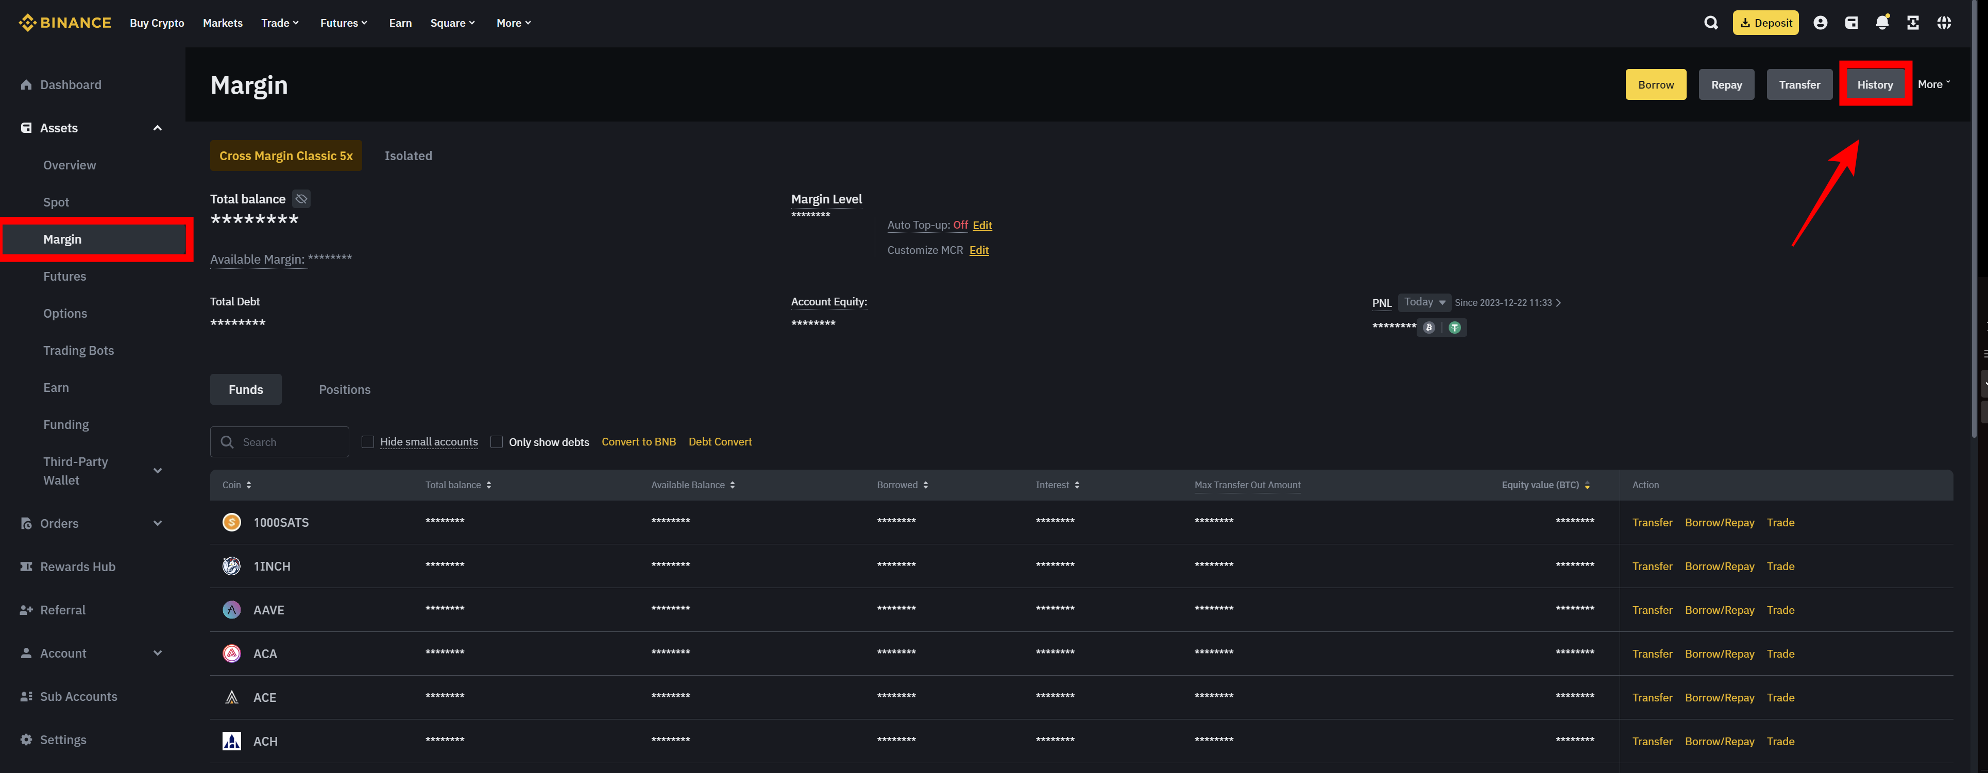This screenshot has height=773, width=1988.
Task: Select Funds tab
Action: (245, 389)
